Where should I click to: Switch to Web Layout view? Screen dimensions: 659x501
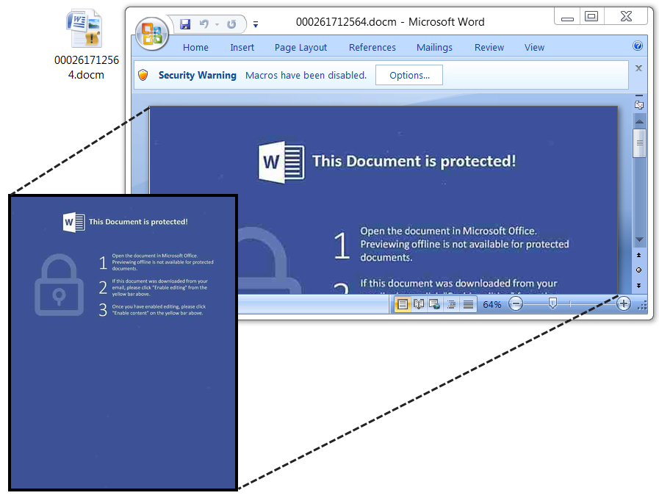pyautogui.click(x=435, y=304)
